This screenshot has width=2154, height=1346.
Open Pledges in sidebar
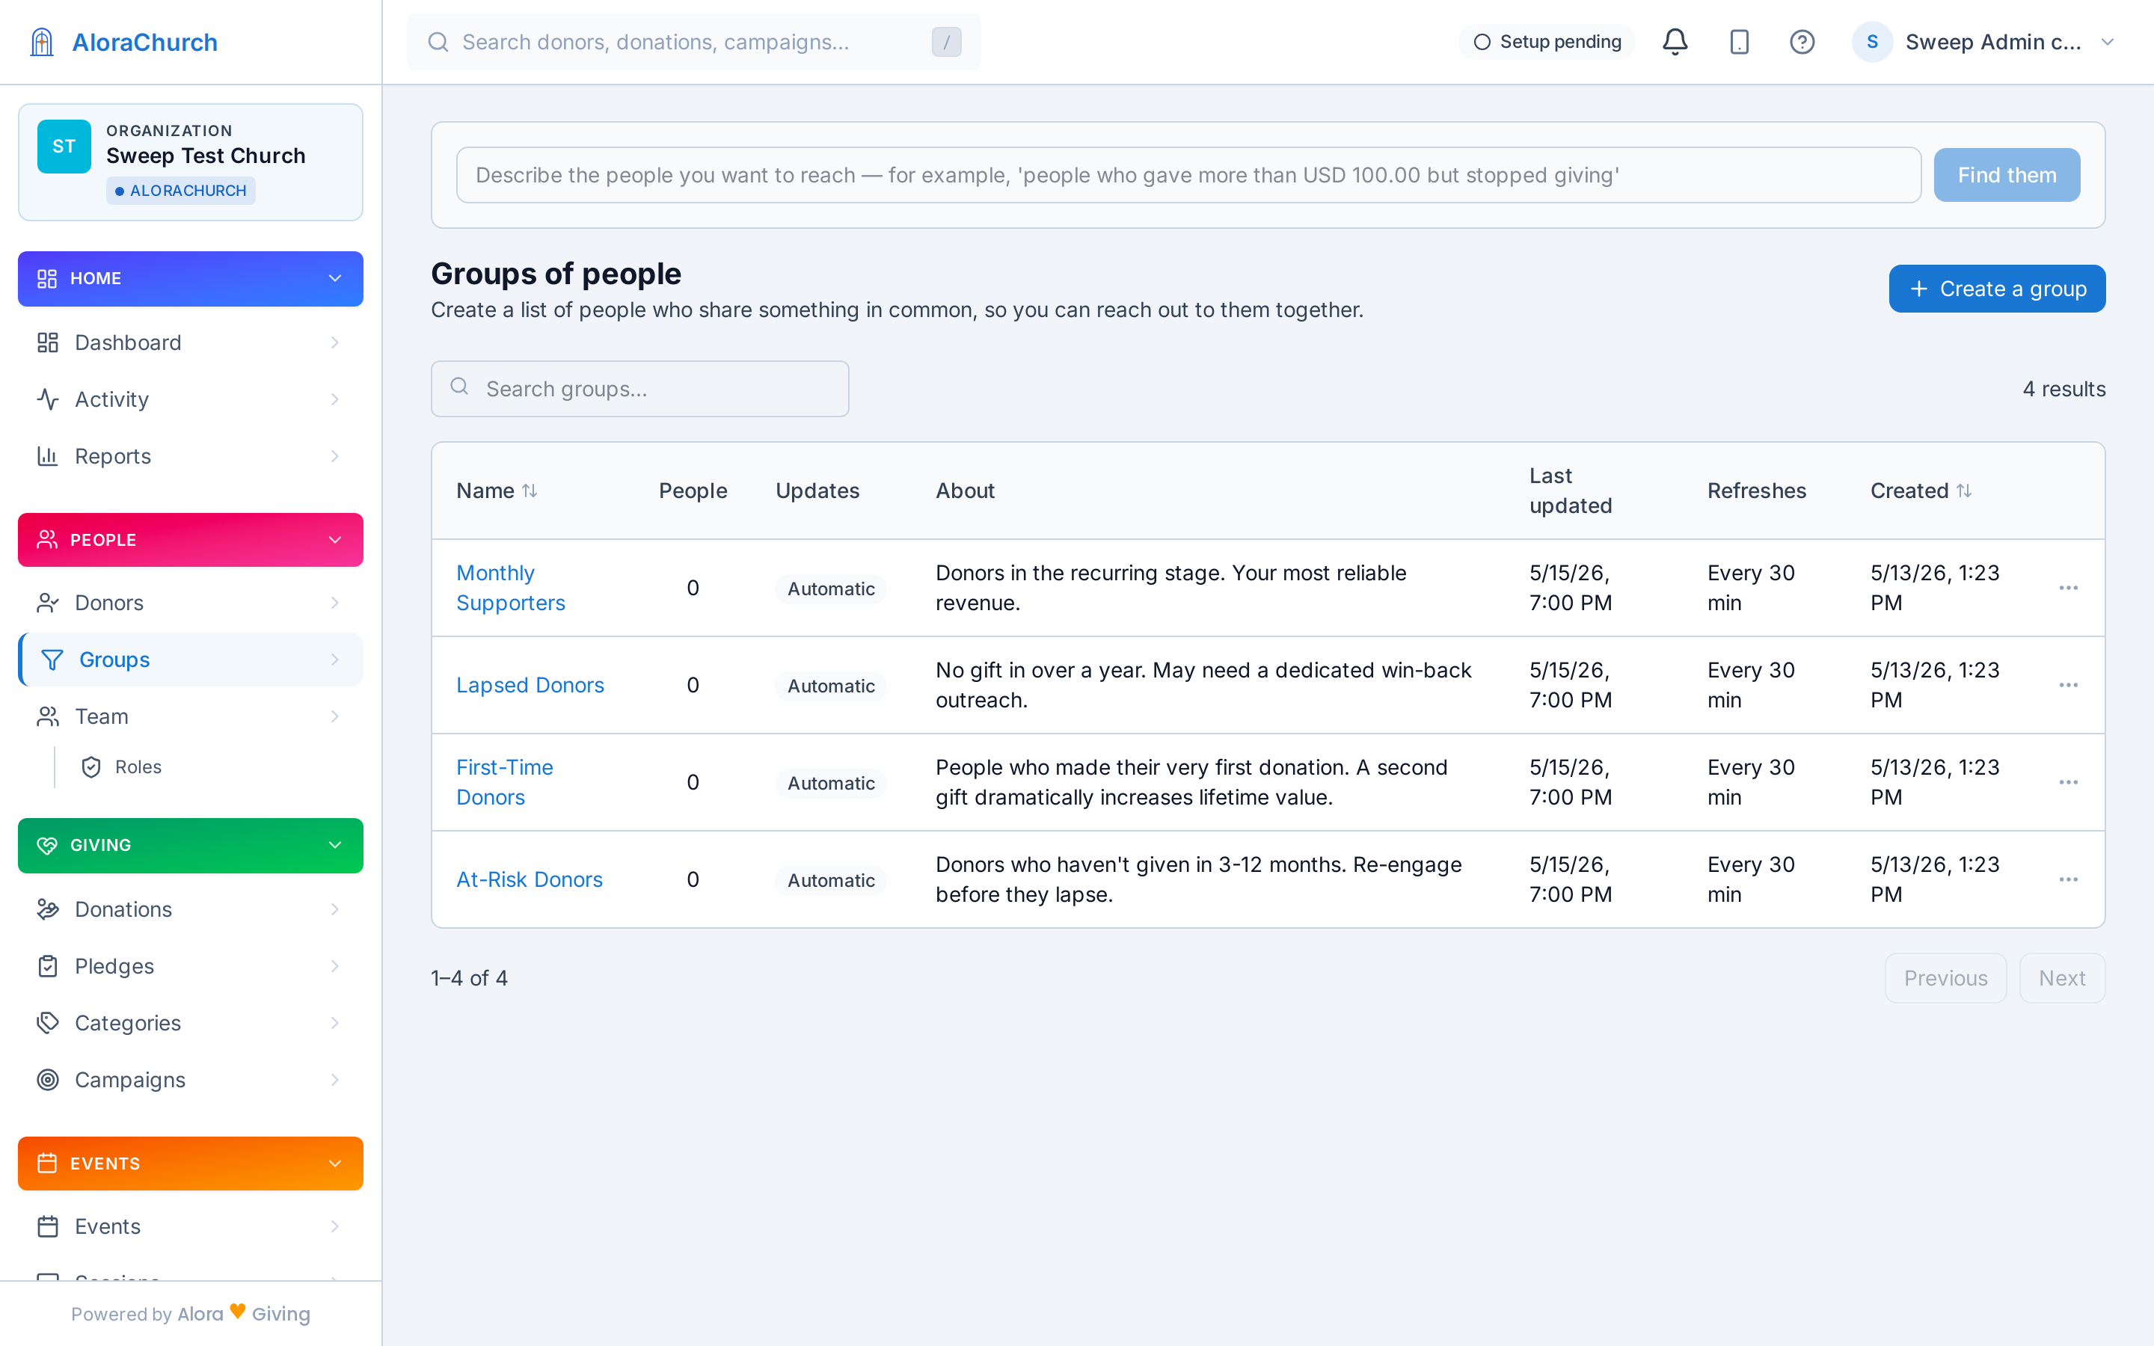click(x=191, y=966)
